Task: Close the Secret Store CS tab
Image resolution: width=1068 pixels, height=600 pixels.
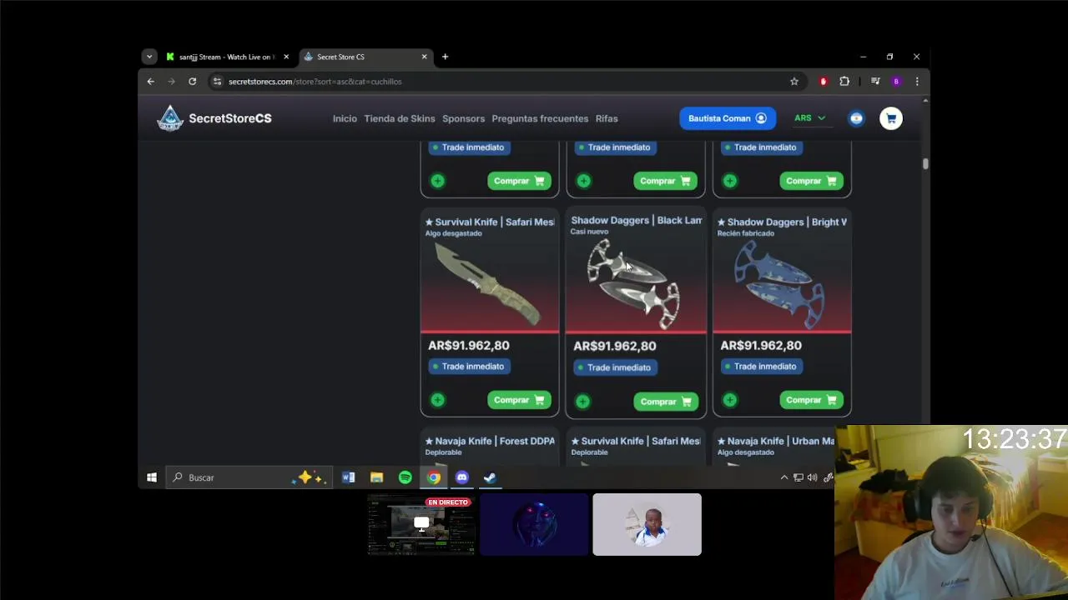Action: (424, 57)
